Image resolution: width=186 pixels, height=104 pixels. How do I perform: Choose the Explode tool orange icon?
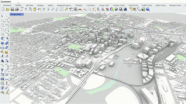[7, 52]
